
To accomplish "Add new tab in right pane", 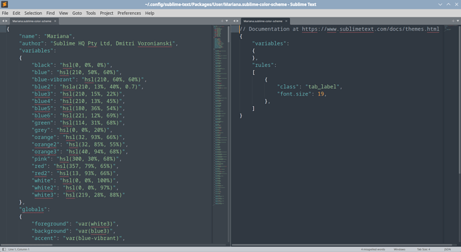I will tap(453, 21).
